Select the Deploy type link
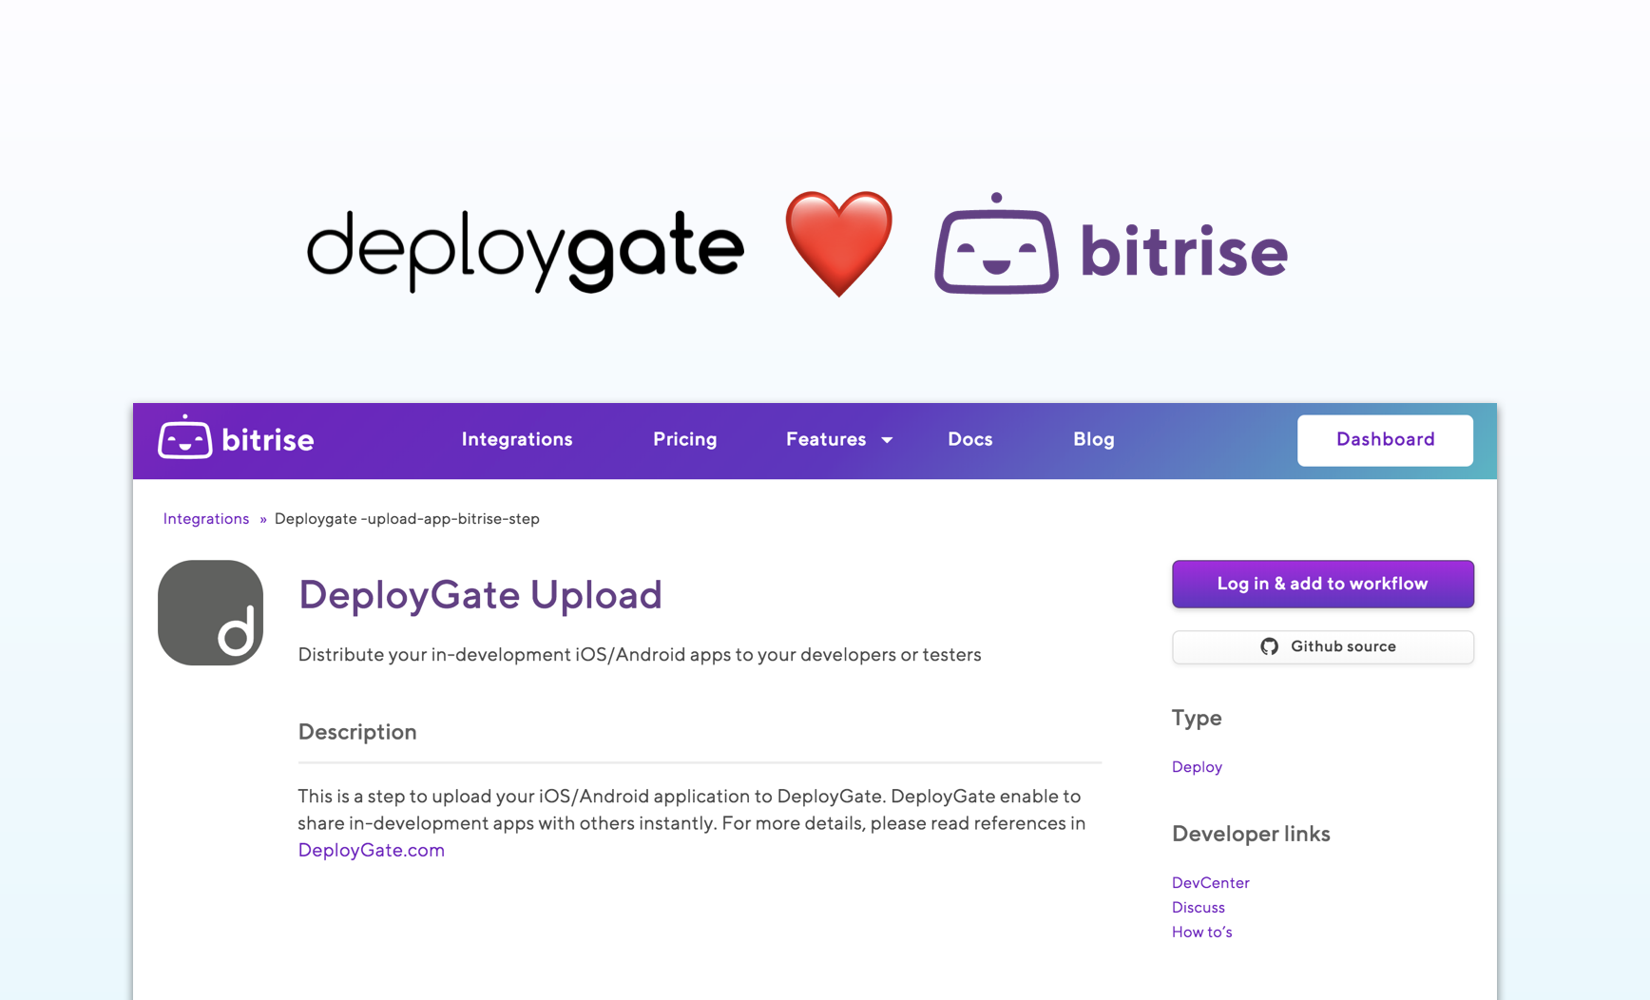 click(1197, 767)
